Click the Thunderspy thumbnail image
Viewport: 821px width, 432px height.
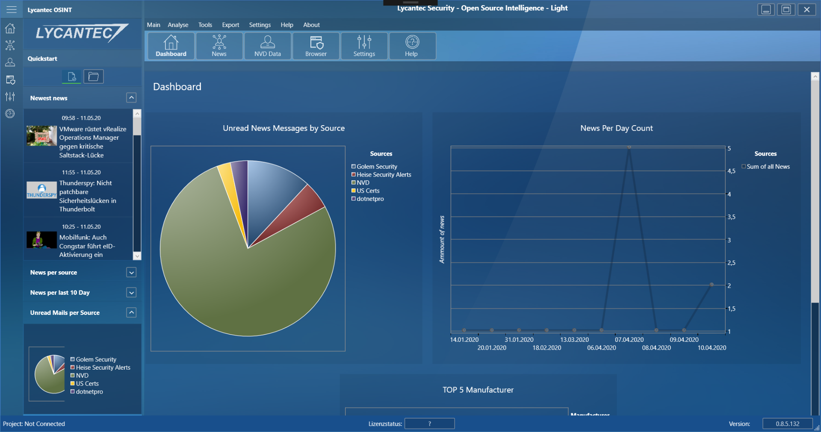41,190
